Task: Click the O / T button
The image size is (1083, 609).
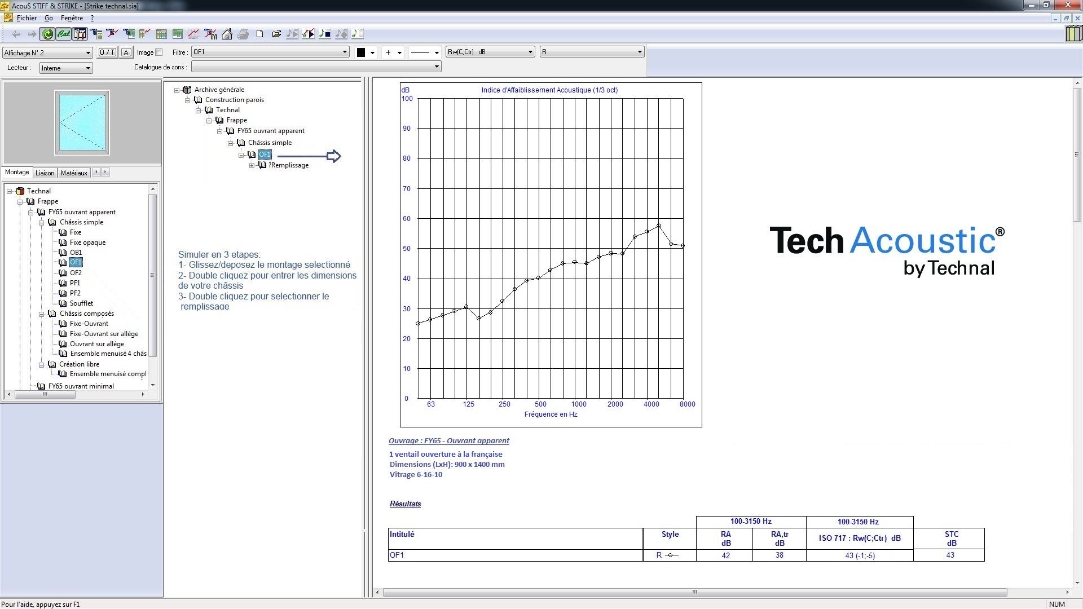Action: coord(107,52)
